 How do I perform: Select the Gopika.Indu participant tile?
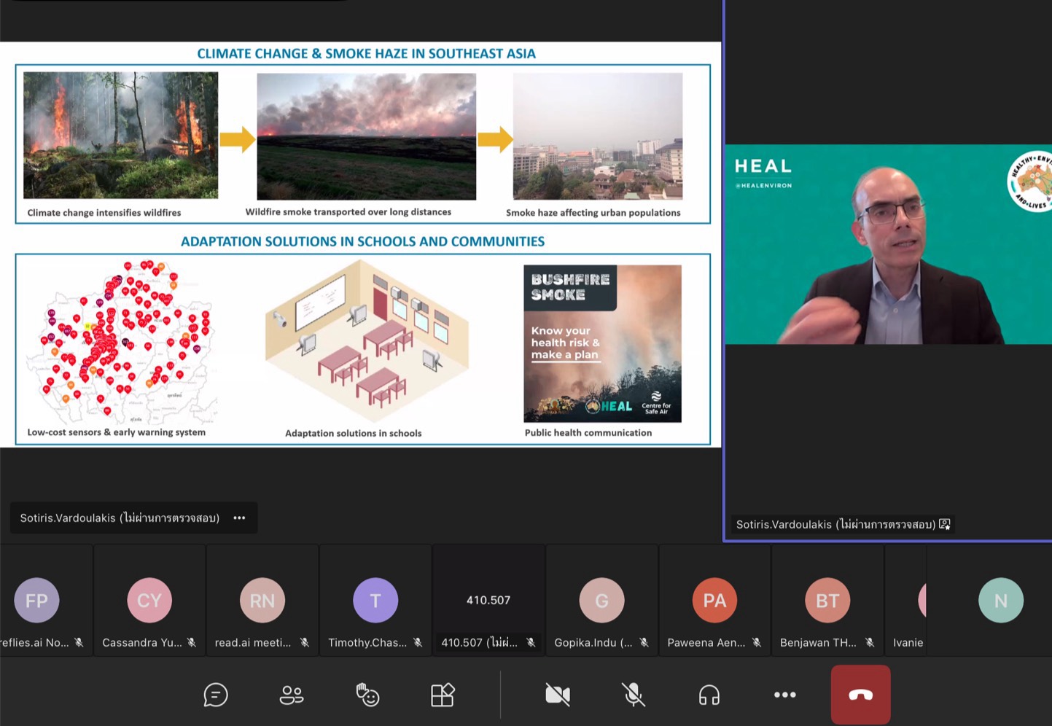(x=601, y=601)
